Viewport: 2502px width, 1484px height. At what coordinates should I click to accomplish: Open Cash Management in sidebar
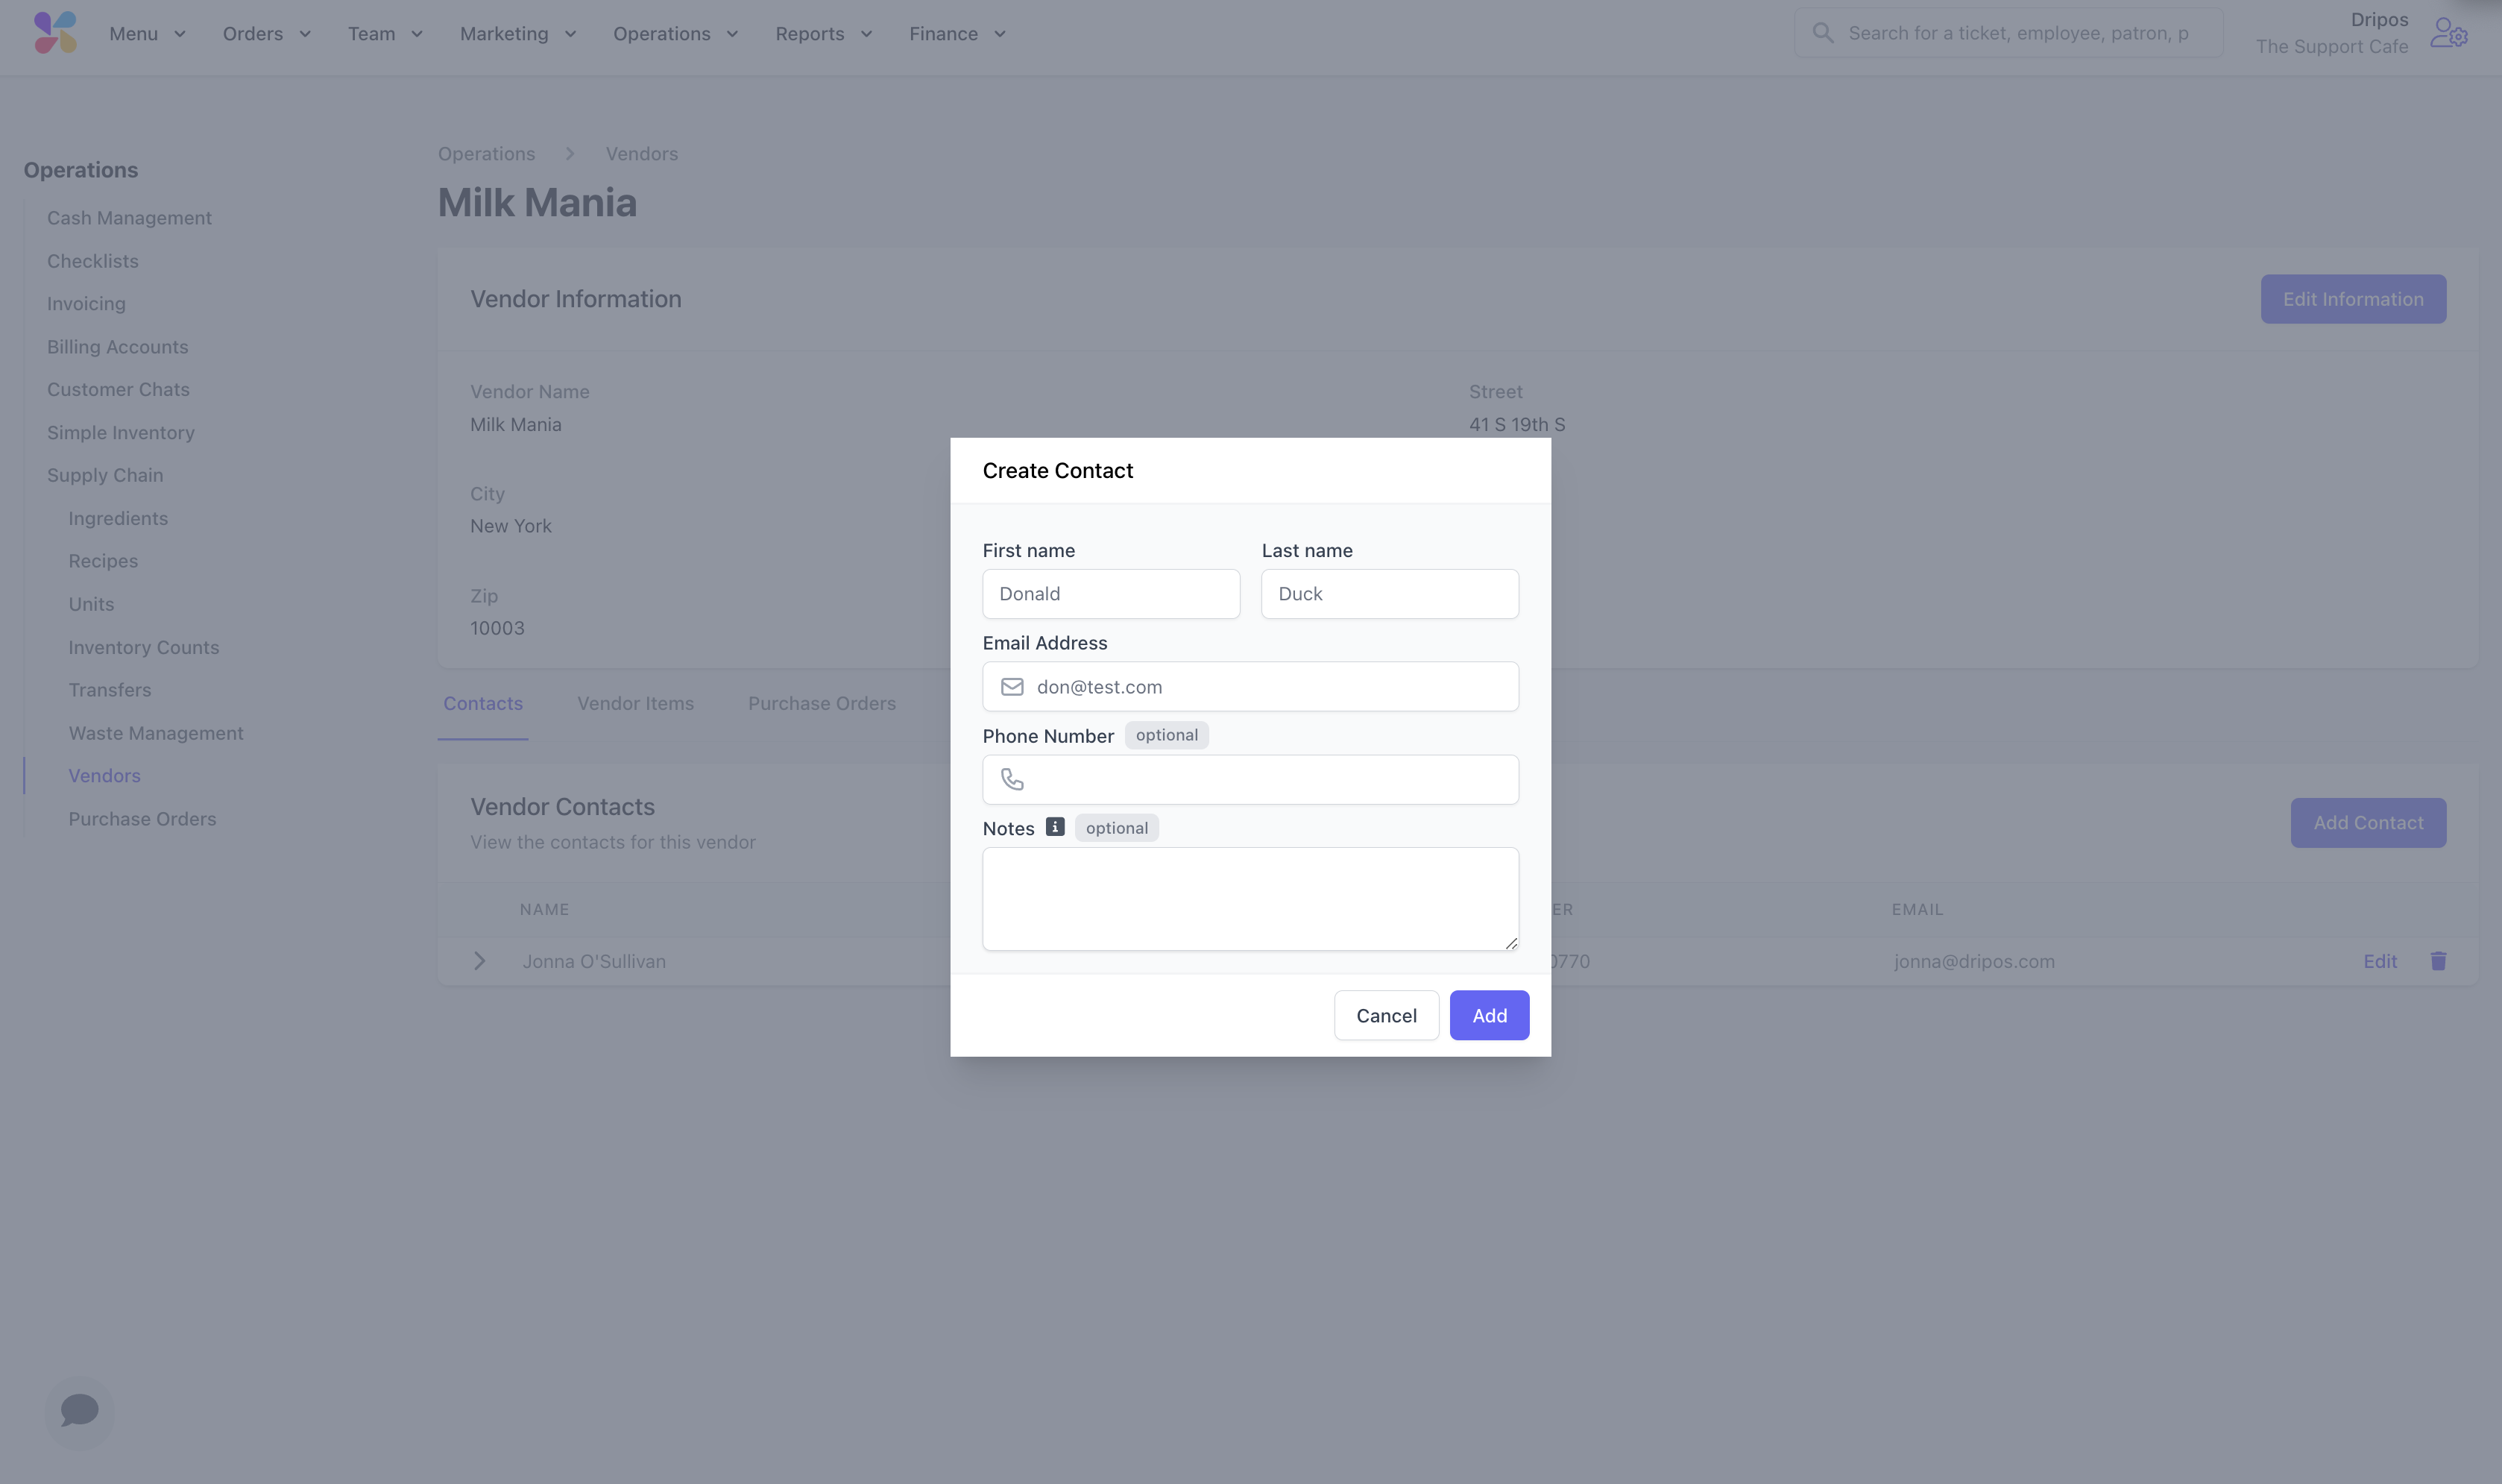pos(129,218)
